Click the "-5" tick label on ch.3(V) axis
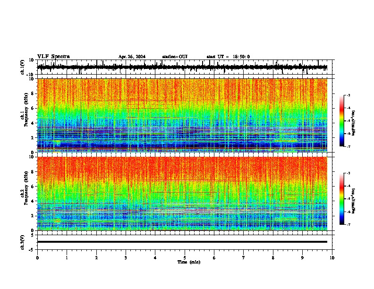Image resolution: width=374 pixels, height=289 pixels. point(32,250)
